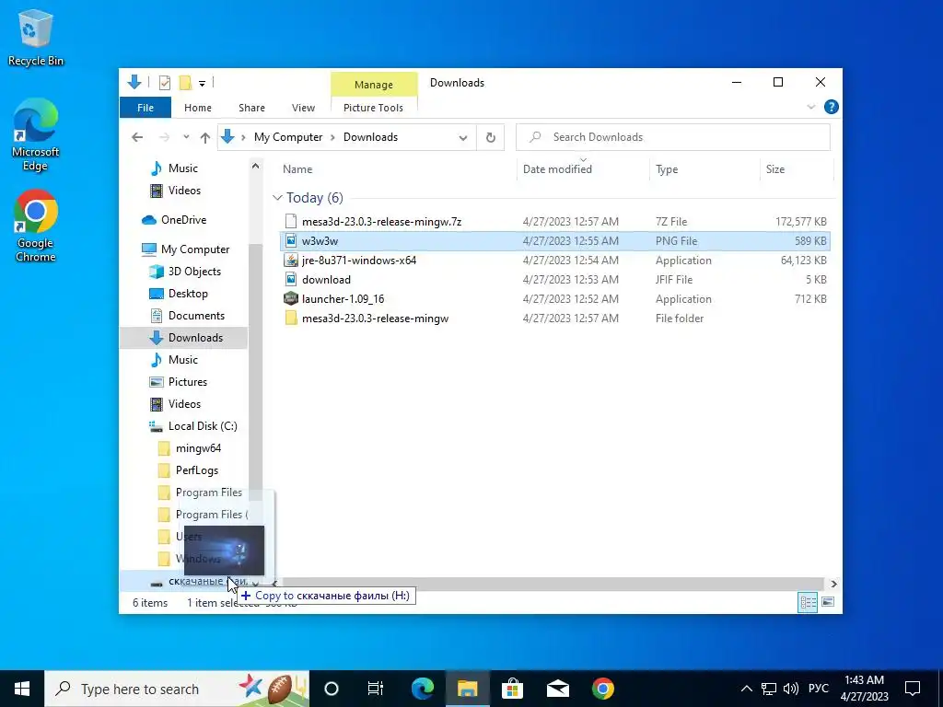Select the download JFIF file icon

pyautogui.click(x=291, y=280)
